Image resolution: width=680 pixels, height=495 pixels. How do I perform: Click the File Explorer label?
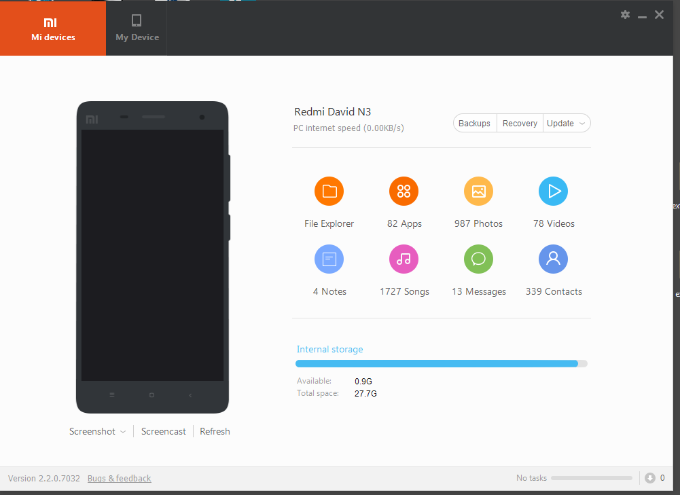click(329, 223)
